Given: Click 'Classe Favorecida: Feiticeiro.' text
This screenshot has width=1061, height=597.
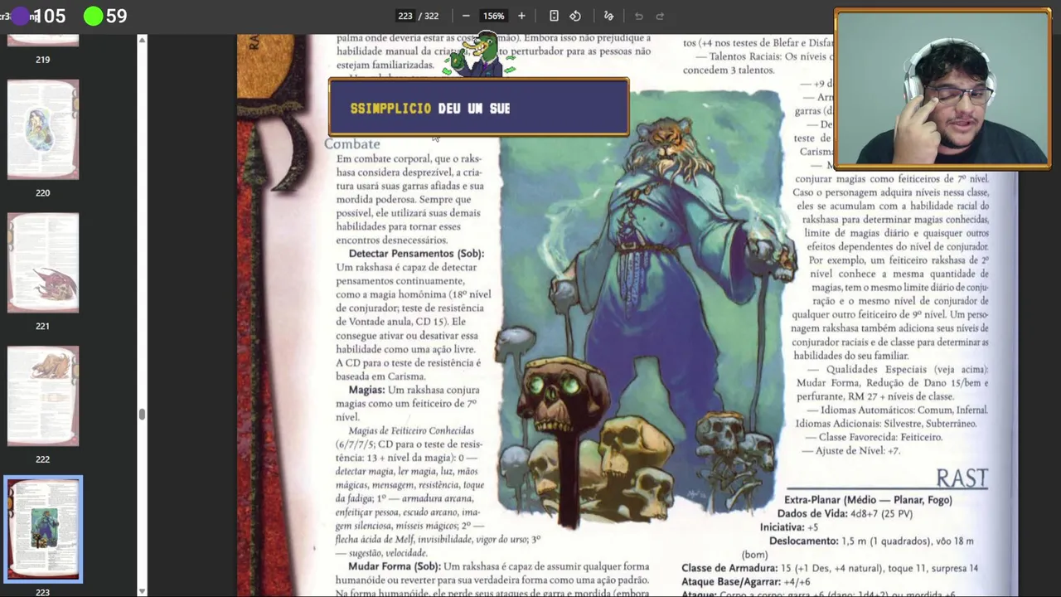Looking at the screenshot, I should tap(880, 437).
